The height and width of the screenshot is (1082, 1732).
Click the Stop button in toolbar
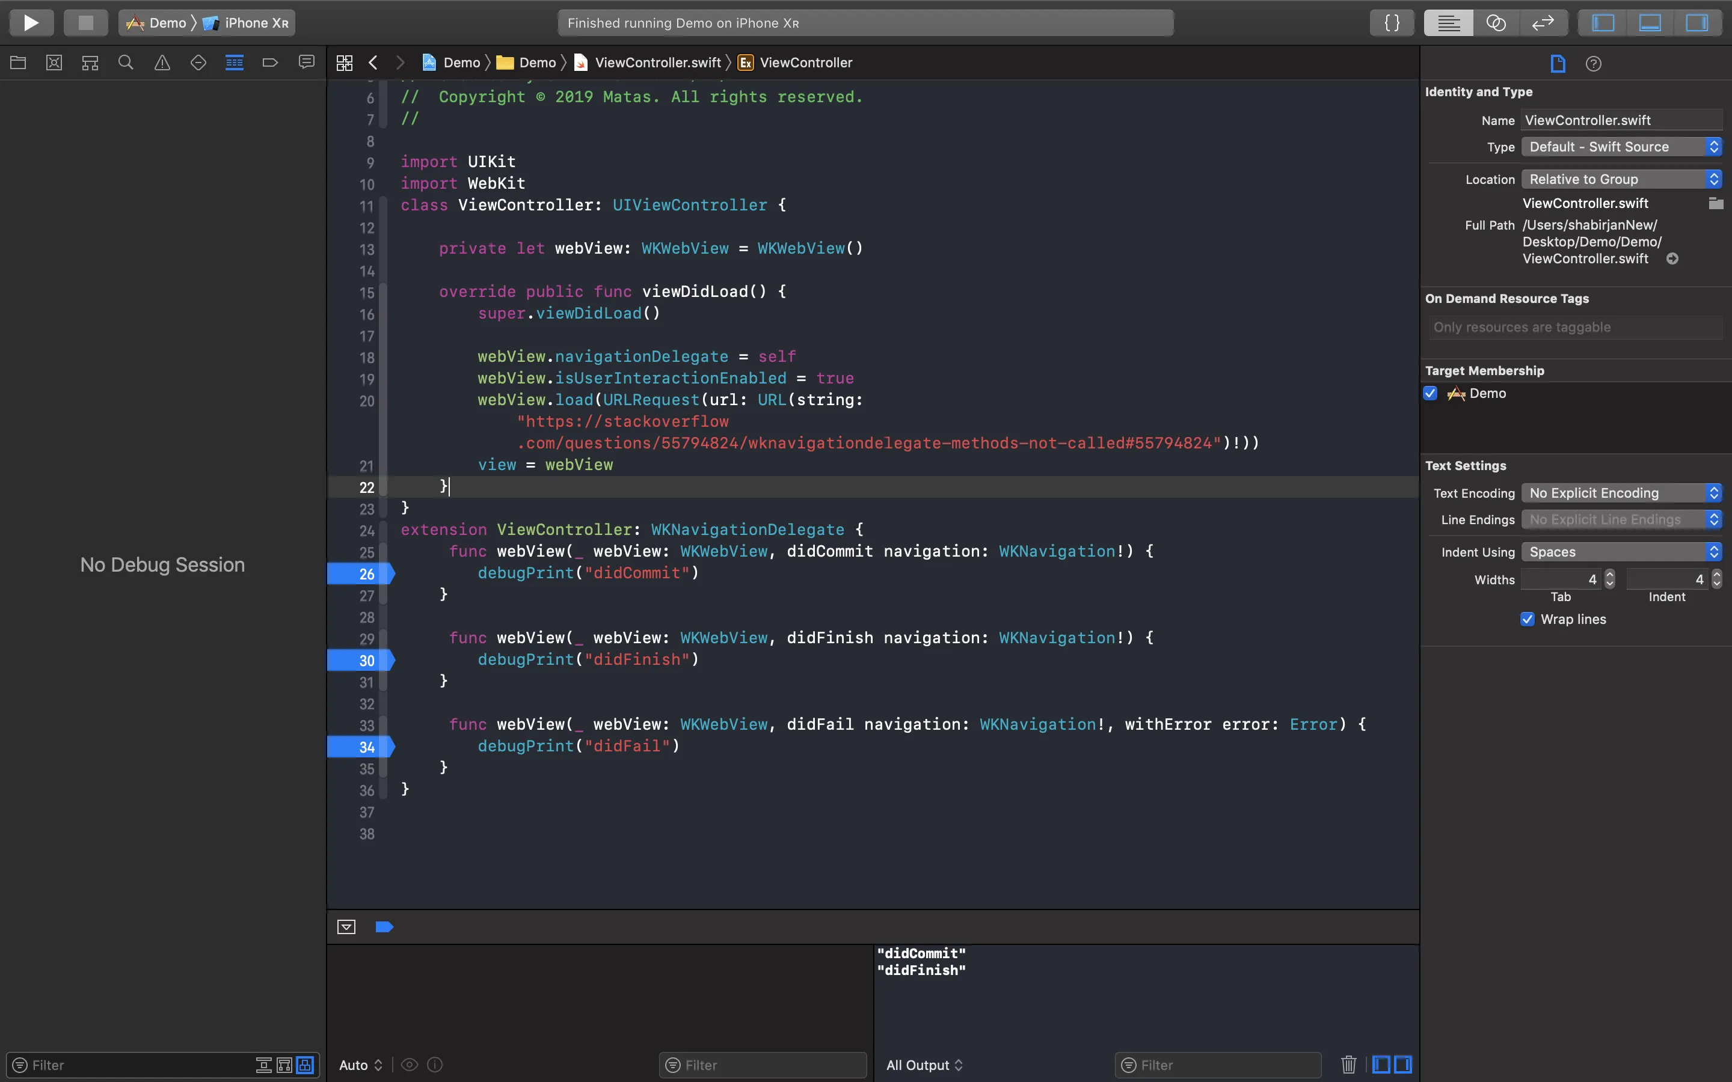pos(85,23)
